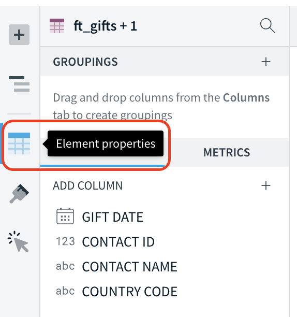Select the Element properties table icon
The image size is (297, 317).
pyautogui.click(x=19, y=143)
